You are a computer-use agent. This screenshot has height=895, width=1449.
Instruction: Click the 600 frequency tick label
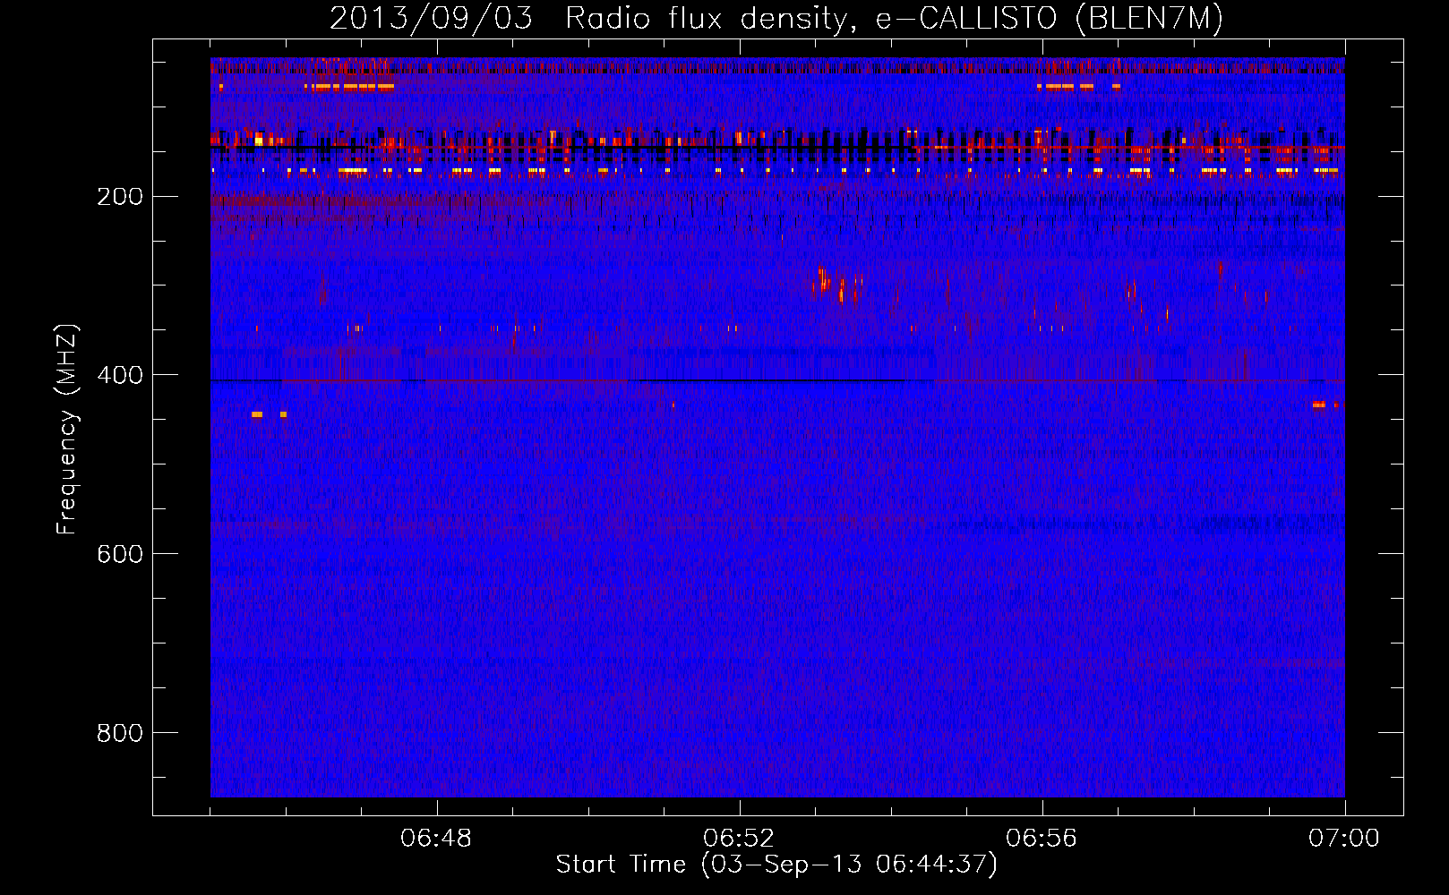click(x=120, y=555)
